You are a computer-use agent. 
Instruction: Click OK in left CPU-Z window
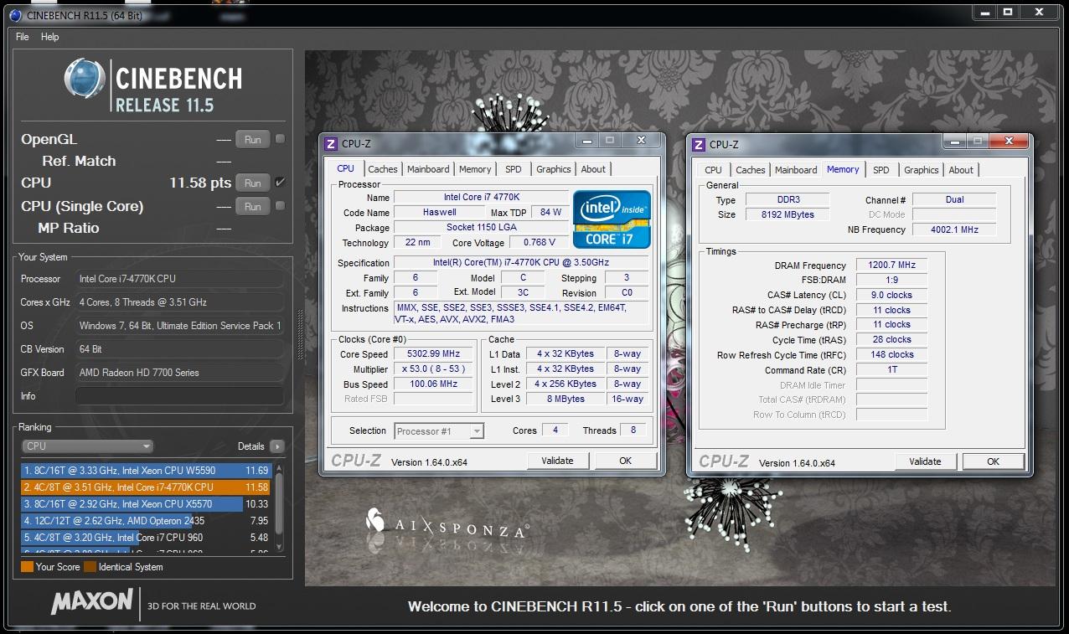tap(625, 461)
